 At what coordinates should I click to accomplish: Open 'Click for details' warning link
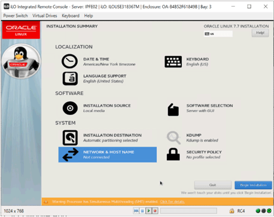[172, 201]
